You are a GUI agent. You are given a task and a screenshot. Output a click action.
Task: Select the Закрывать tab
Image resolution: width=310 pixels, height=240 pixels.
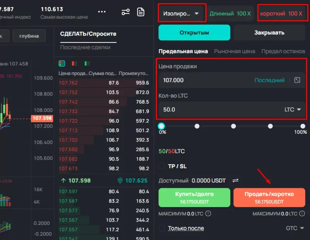[x=269, y=33]
